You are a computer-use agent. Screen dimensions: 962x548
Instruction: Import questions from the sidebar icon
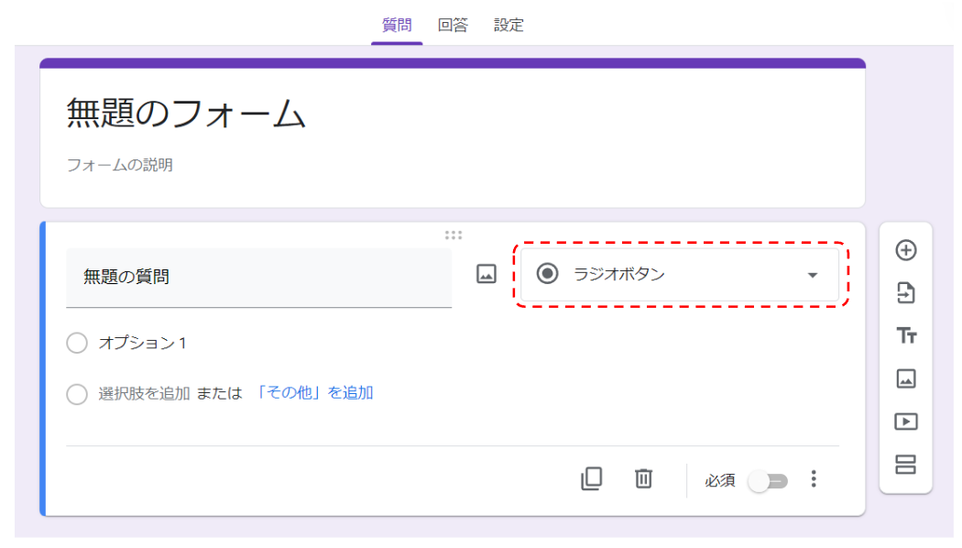coord(905,292)
